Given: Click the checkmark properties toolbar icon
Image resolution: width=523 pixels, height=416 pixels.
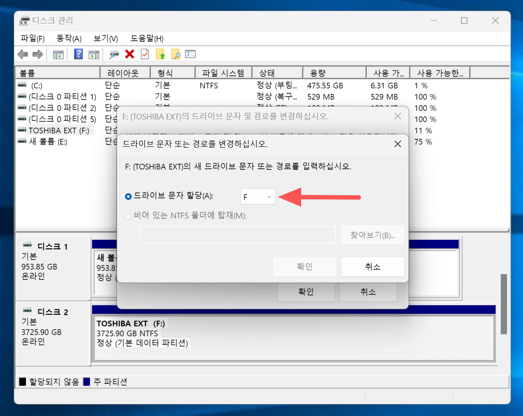Looking at the screenshot, I should click(x=145, y=54).
